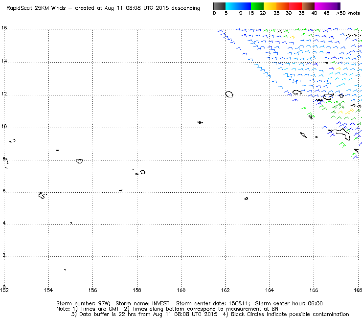Click the cyan-to-blue 5–15 knots legend segment
Image resolution: width=362 pixels, height=318 pixels.
(238, 6)
